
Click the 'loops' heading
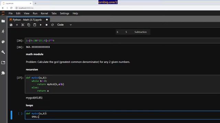30,105
